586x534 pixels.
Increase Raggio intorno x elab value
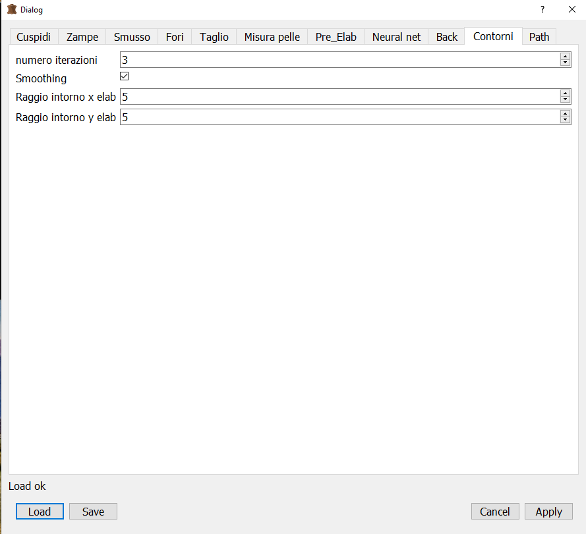coord(565,93)
